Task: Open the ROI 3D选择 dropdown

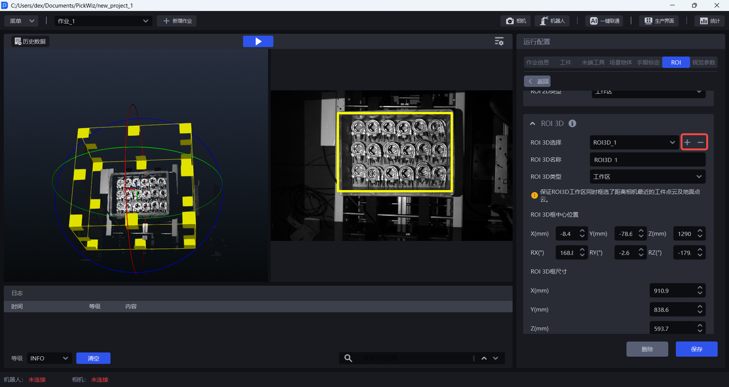Action: 633,142
